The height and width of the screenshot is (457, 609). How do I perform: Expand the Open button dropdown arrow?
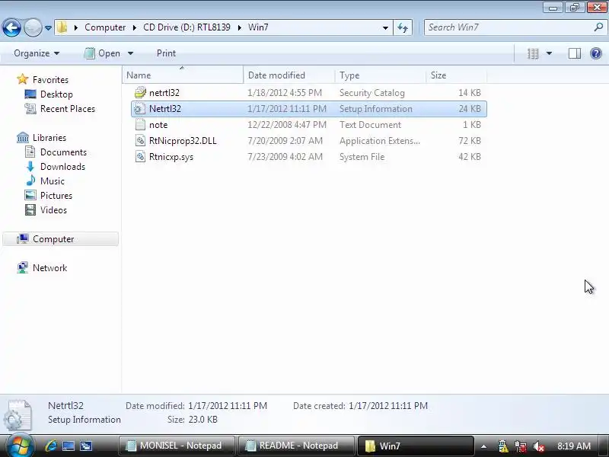point(130,53)
